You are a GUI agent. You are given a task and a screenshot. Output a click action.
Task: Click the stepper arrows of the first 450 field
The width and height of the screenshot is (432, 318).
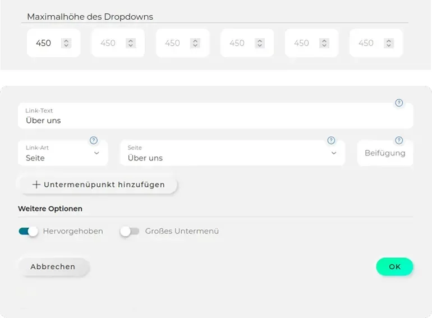pos(66,43)
